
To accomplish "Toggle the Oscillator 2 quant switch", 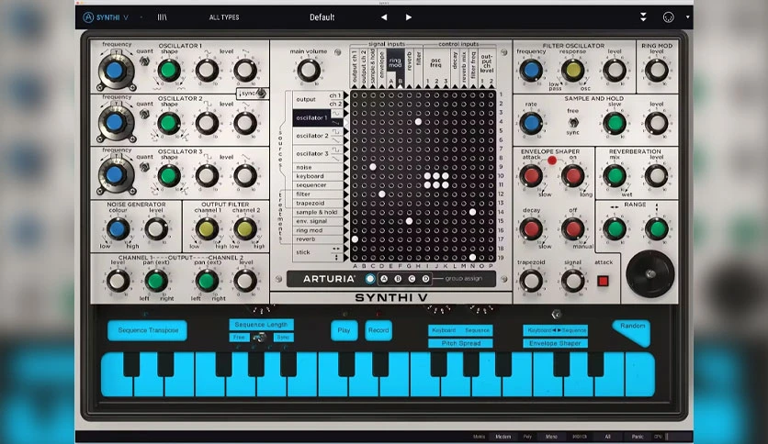I will click(144, 115).
